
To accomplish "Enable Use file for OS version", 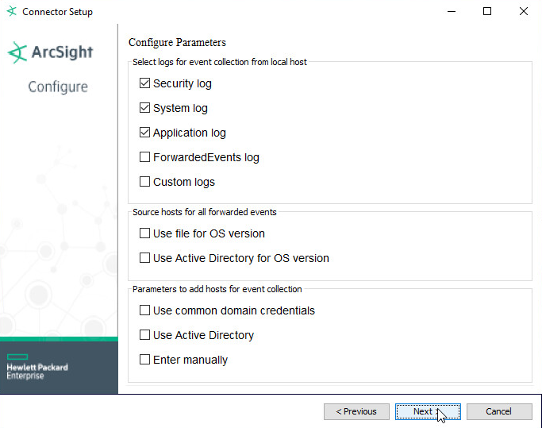I will (144, 233).
